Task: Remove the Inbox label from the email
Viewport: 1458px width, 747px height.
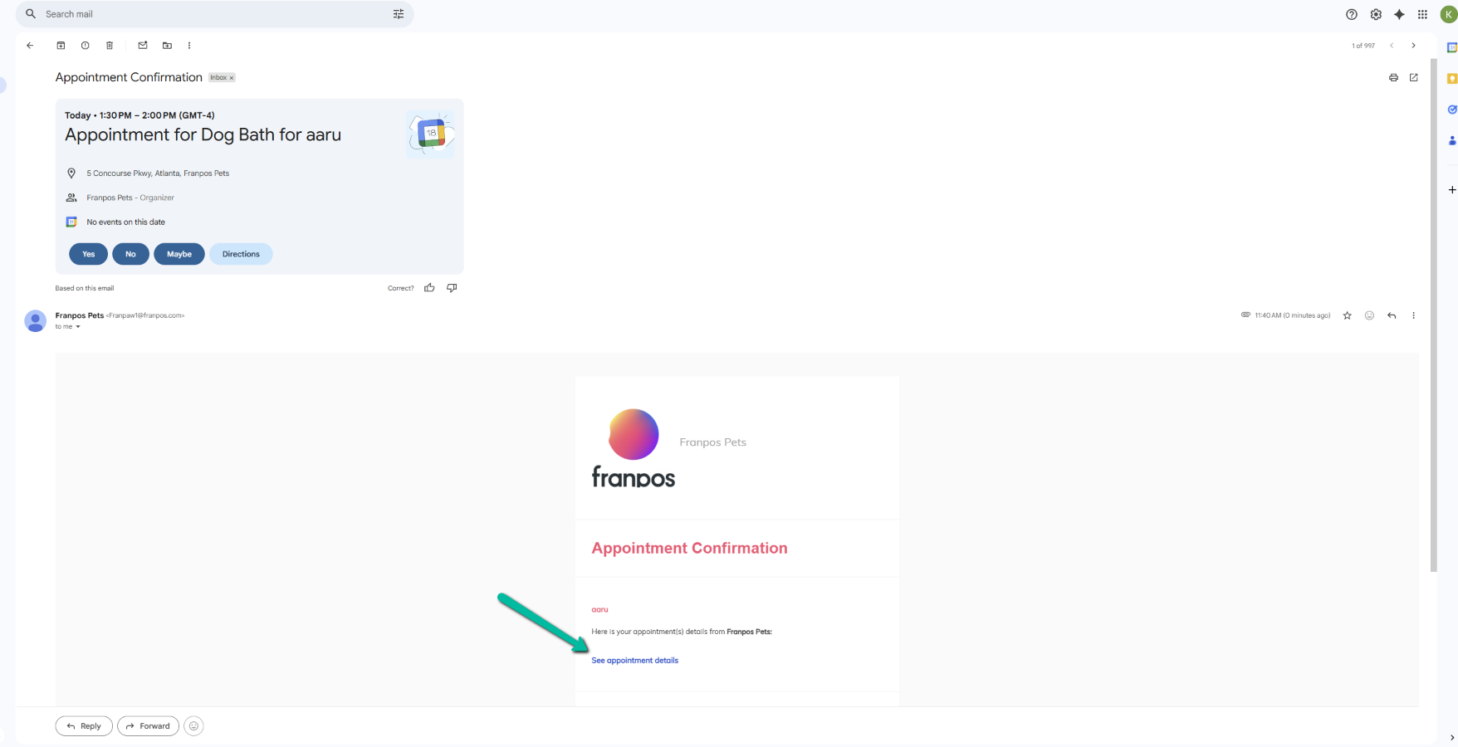Action: pos(232,78)
